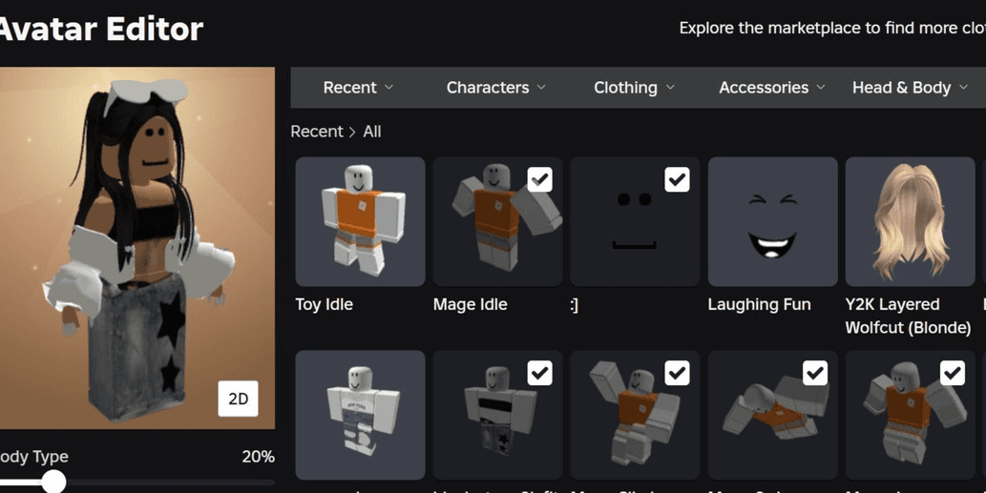Viewport: 986px width, 493px height.
Task: Select the Y2K Layered Wolfcut hair thumbnail
Action: tap(910, 221)
